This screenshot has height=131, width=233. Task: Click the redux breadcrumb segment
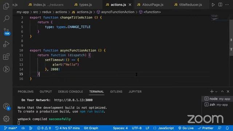[x=47, y=12]
